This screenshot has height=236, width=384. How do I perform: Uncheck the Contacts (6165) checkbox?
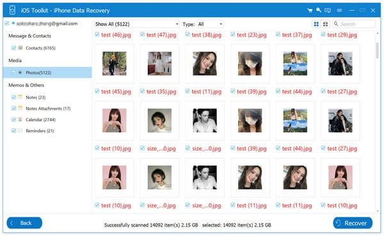point(13,48)
